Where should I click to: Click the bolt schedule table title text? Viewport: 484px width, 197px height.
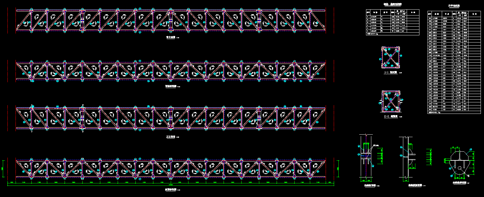coord(392,4)
